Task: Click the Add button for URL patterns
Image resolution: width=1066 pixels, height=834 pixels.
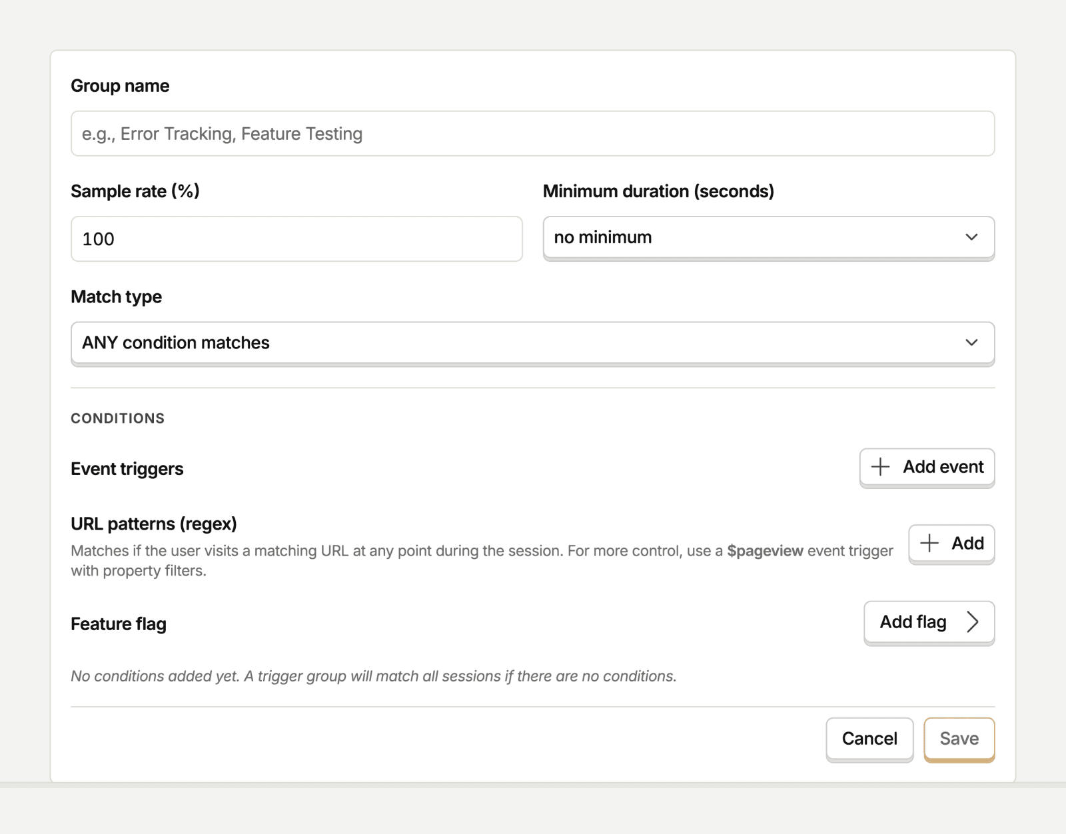Action: click(951, 544)
